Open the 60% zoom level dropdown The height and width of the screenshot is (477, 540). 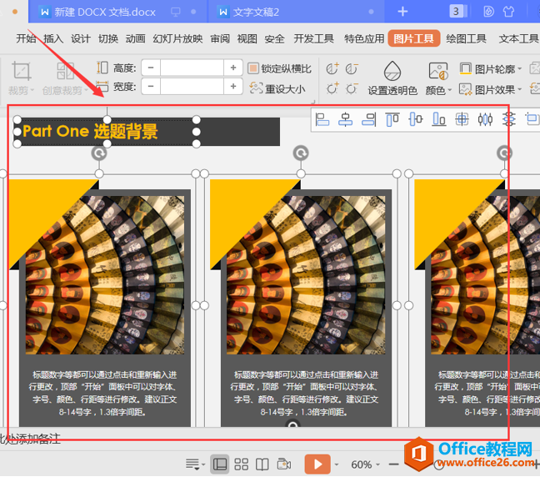[x=365, y=464]
